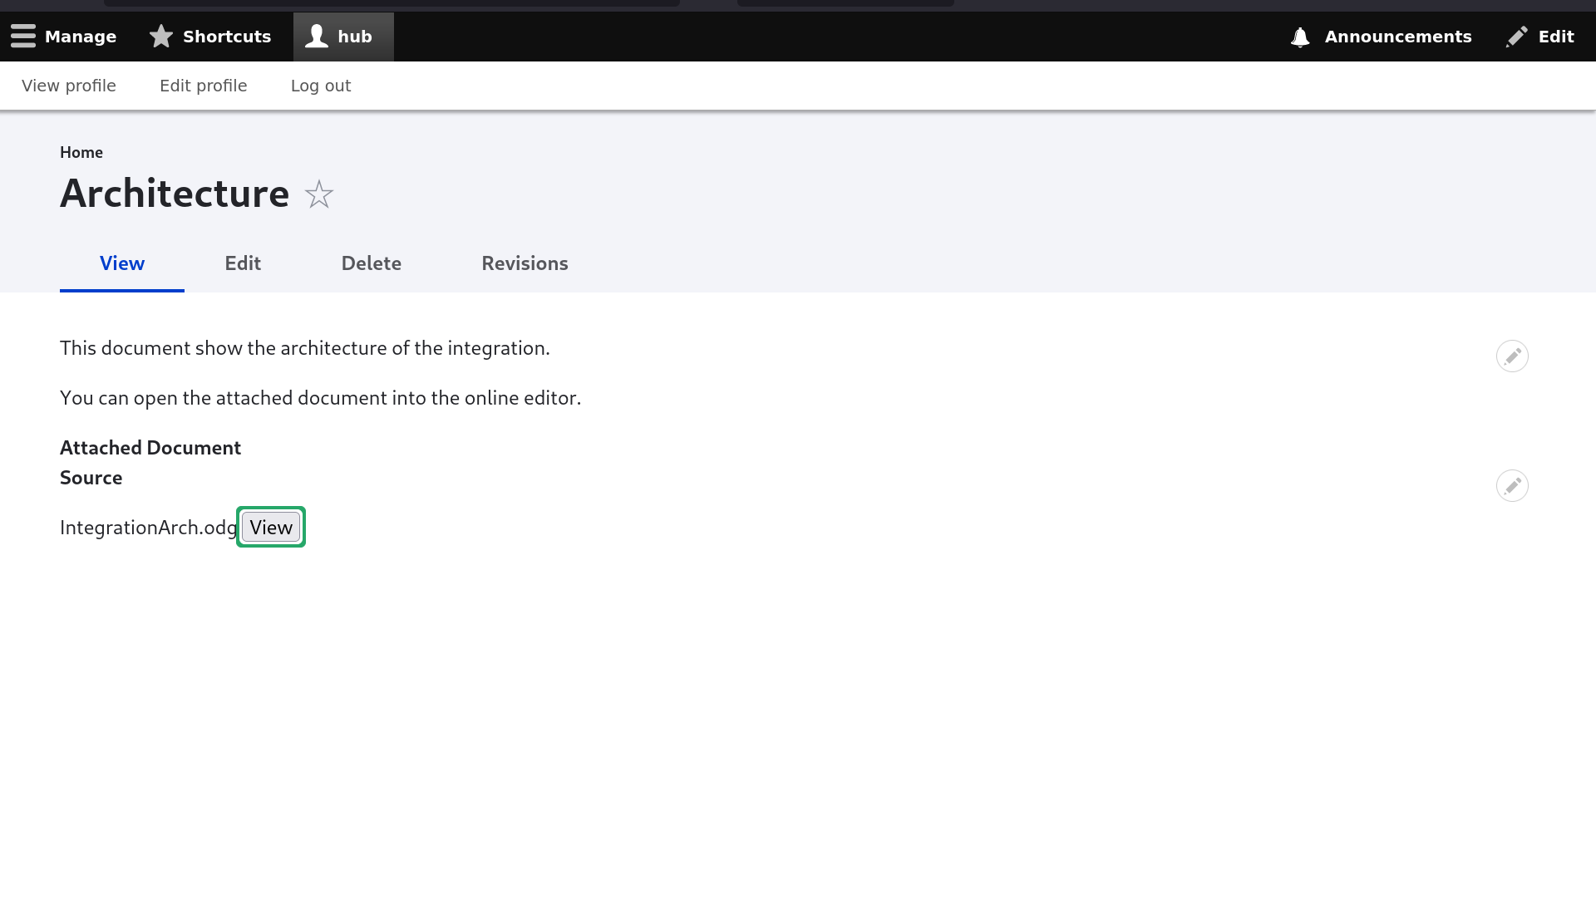Click the Manage hamburger menu icon
The width and height of the screenshot is (1596, 904).
[x=23, y=37]
